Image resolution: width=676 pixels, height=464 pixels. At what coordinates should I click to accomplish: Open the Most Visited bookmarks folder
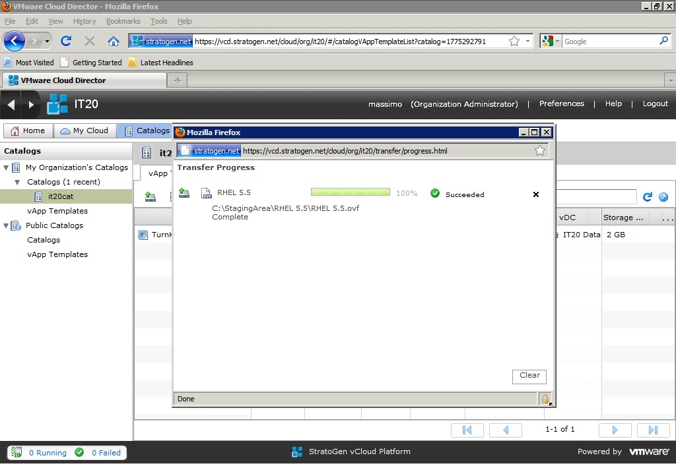pyautogui.click(x=29, y=63)
